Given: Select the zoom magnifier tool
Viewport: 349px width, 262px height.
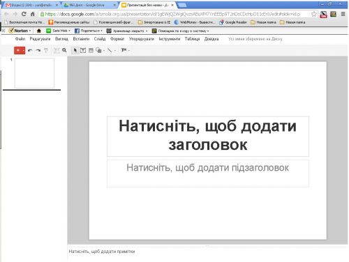Looking at the screenshot, I should (64, 50).
